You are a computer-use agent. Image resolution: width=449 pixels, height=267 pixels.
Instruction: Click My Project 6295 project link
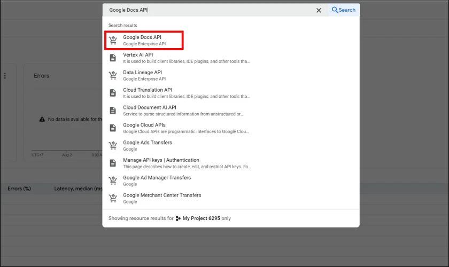pyautogui.click(x=202, y=218)
